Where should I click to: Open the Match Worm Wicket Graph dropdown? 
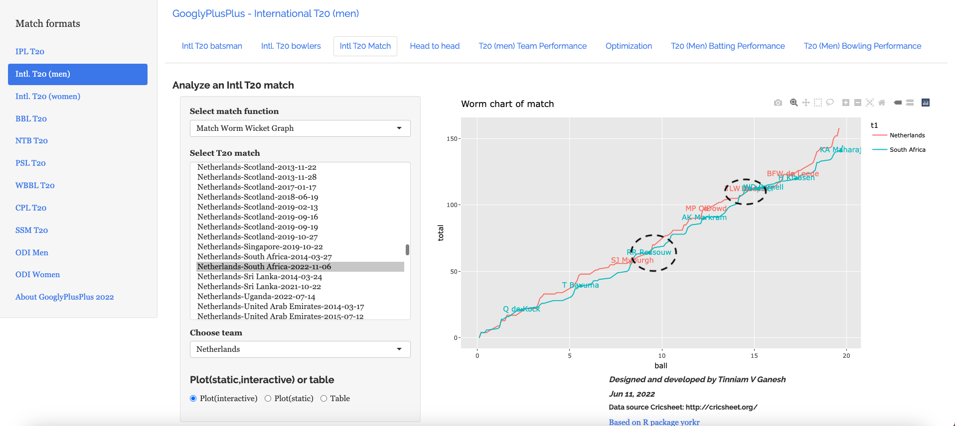click(x=300, y=128)
